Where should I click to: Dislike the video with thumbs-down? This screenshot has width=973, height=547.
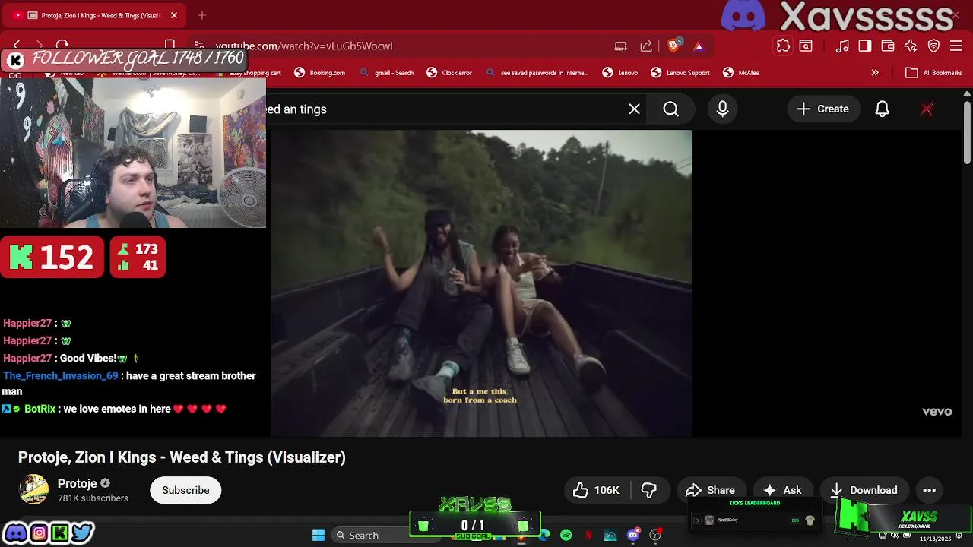(x=650, y=490)
